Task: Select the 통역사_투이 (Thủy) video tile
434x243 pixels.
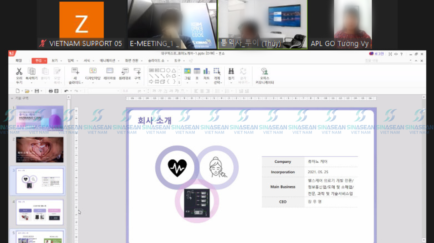Action: [262, 24]
